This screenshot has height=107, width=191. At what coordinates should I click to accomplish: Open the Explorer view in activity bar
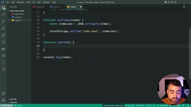pyautogui.click(x=3, y=8)
